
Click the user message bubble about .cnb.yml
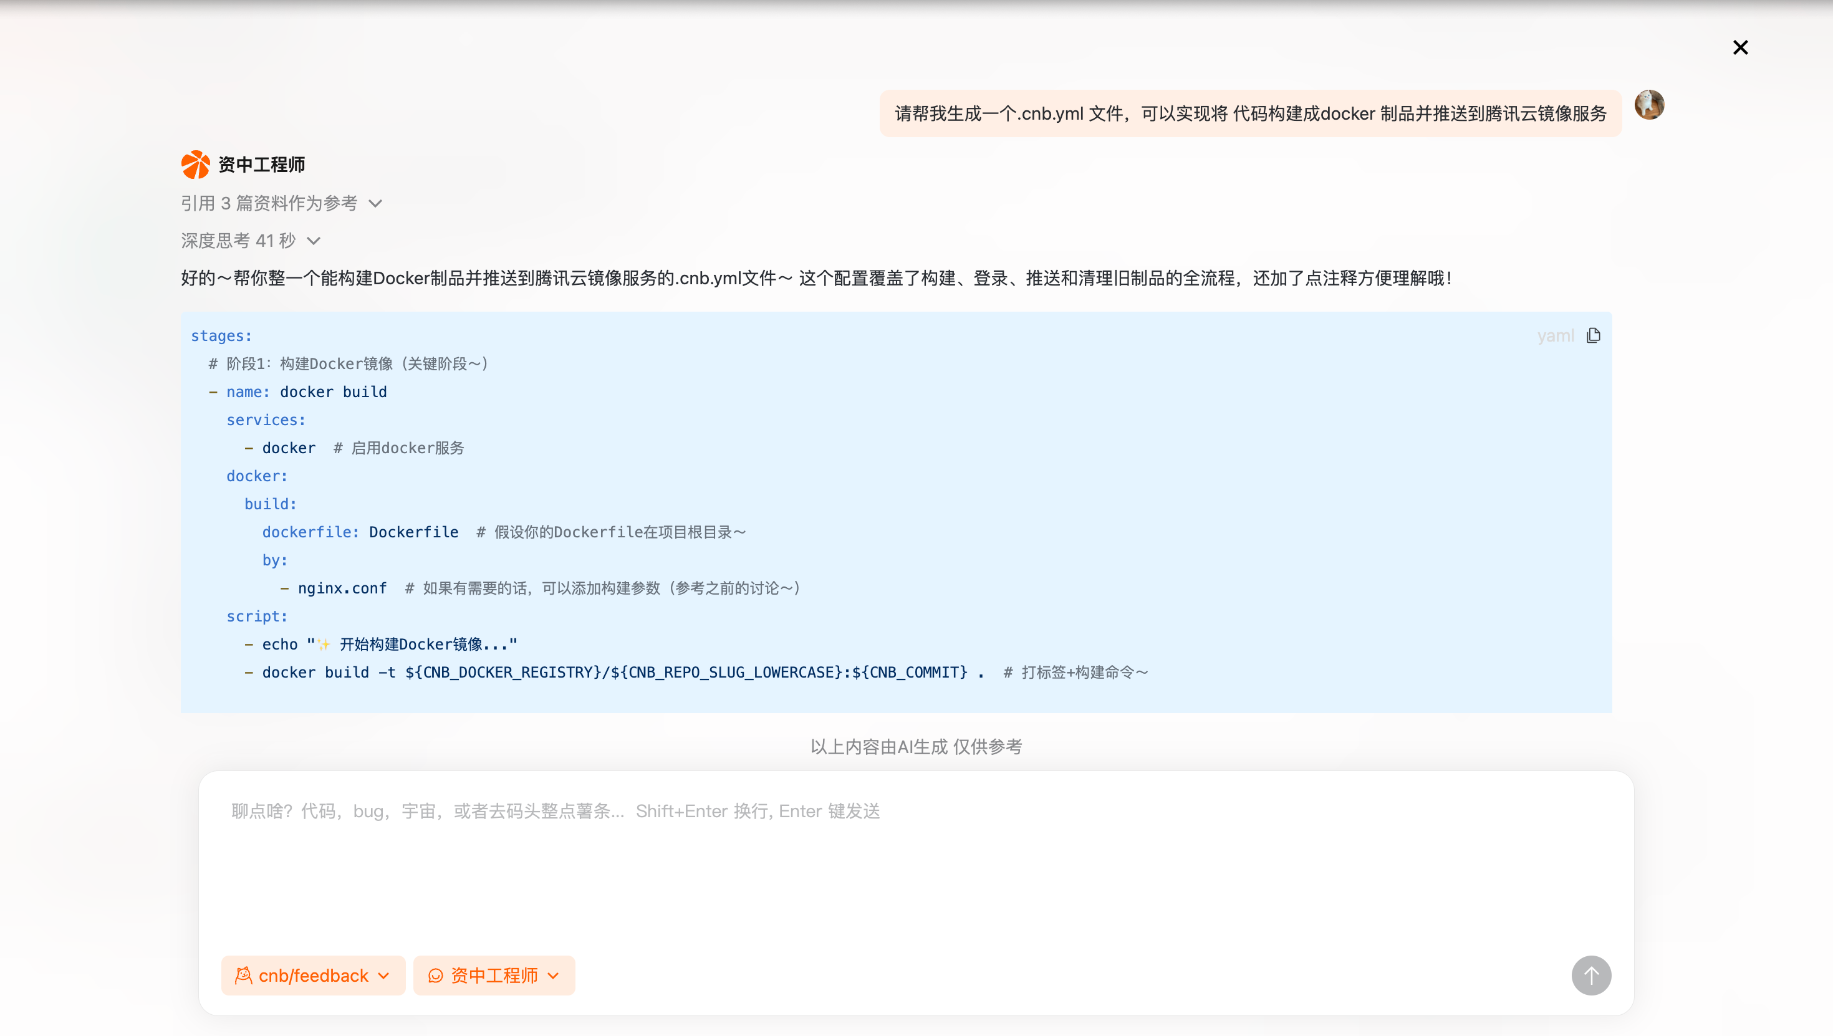(x=1250, y=113)
